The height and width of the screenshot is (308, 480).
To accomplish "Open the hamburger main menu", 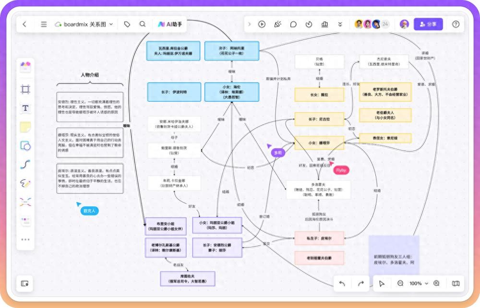I will (44, 24).
